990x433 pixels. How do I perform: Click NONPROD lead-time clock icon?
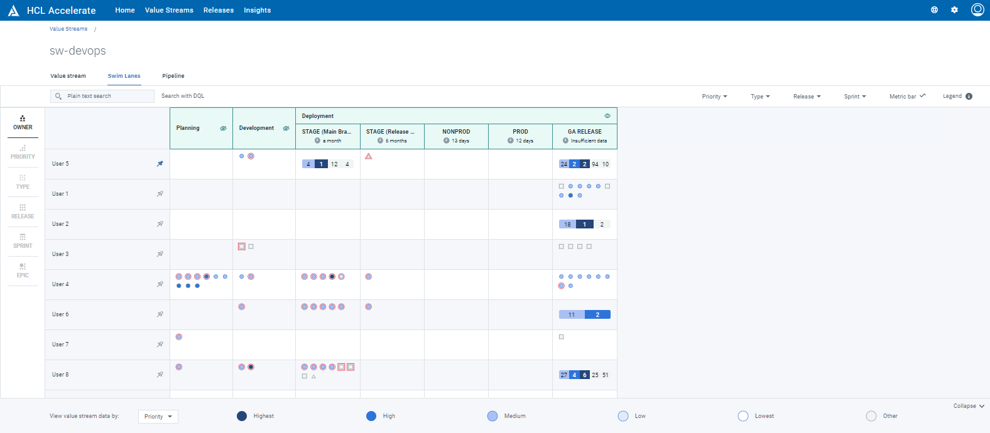pos(446,141)
